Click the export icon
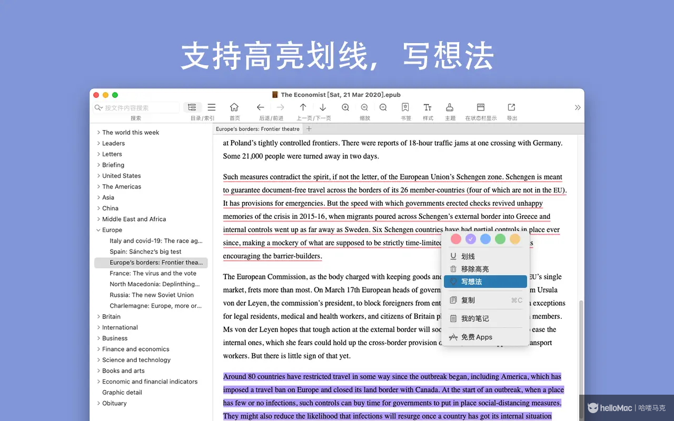 511,107
